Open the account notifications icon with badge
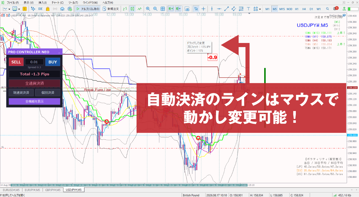 point(335,9)
